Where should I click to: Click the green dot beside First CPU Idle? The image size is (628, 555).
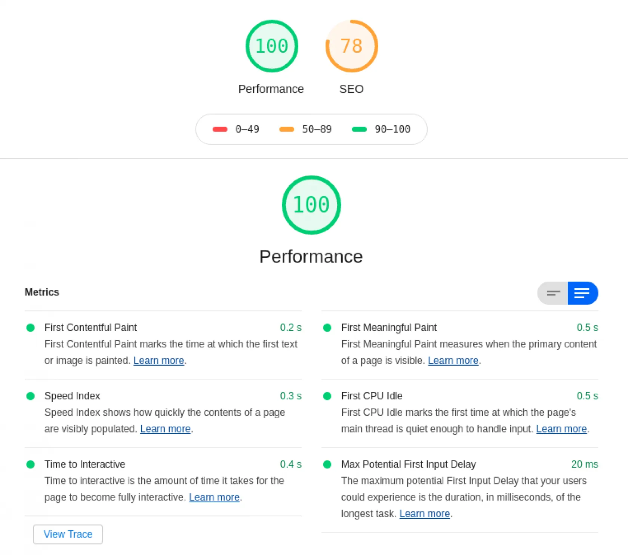tap(327, 396)
